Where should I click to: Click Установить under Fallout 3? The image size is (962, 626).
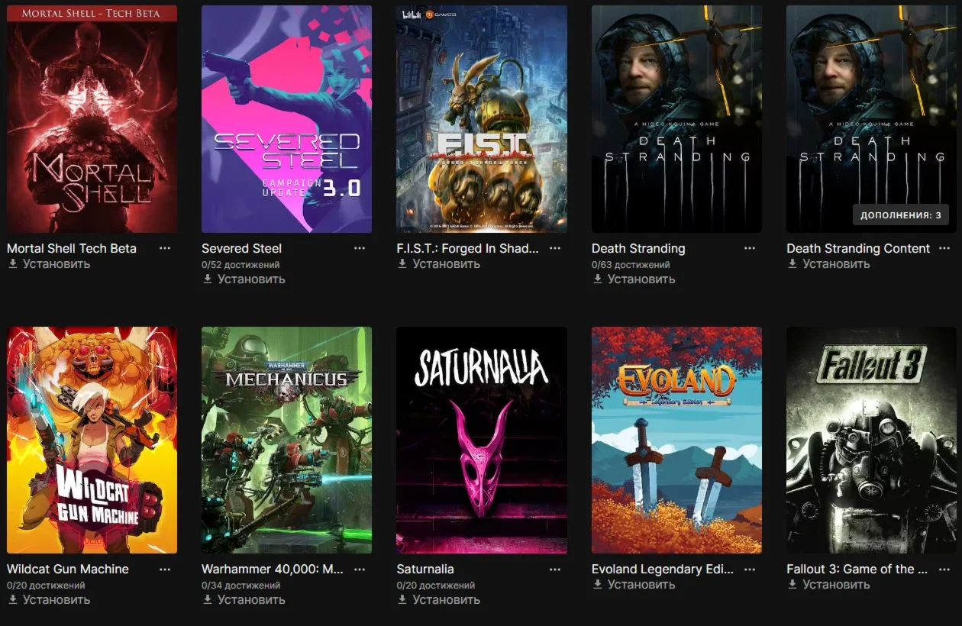pos(828,584)
